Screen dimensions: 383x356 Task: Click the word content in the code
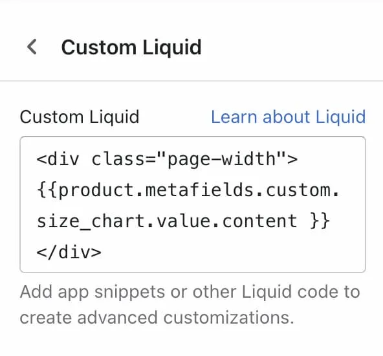(x=259, y=221)
